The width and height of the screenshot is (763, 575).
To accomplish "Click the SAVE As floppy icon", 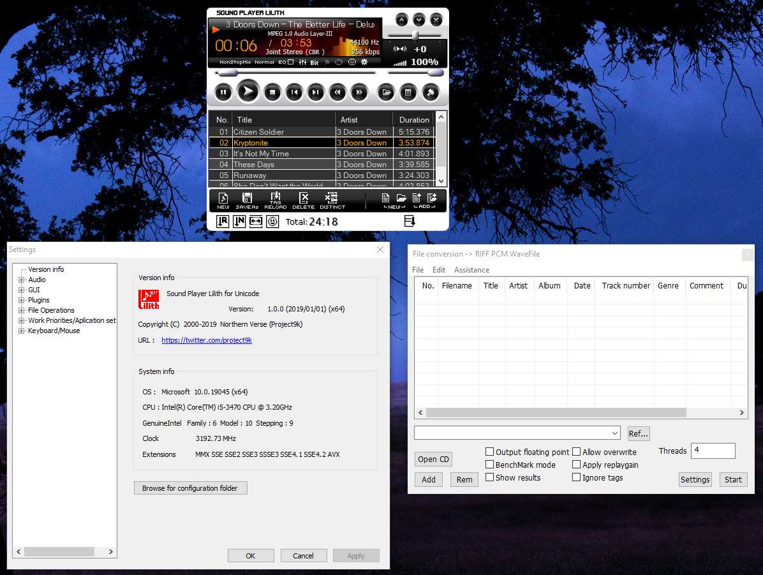I will pyautogui.click(x=247, y=200).
